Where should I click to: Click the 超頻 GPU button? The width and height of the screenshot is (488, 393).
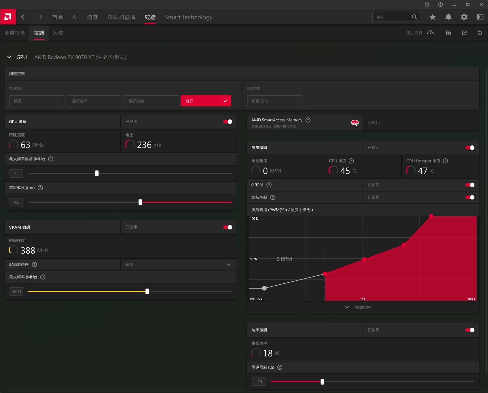pyautogui.click(x=275, y=101)
